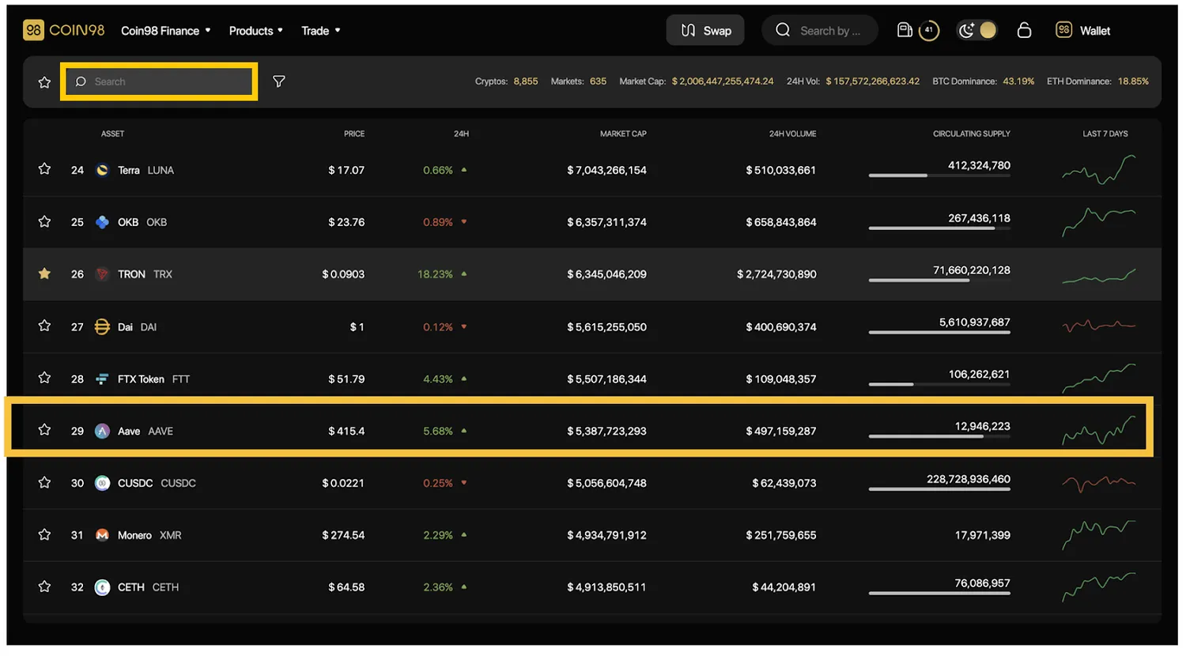Click the market Search input box
The height and width of the screenshot is (656, 1186).
(x=159, y=81)
